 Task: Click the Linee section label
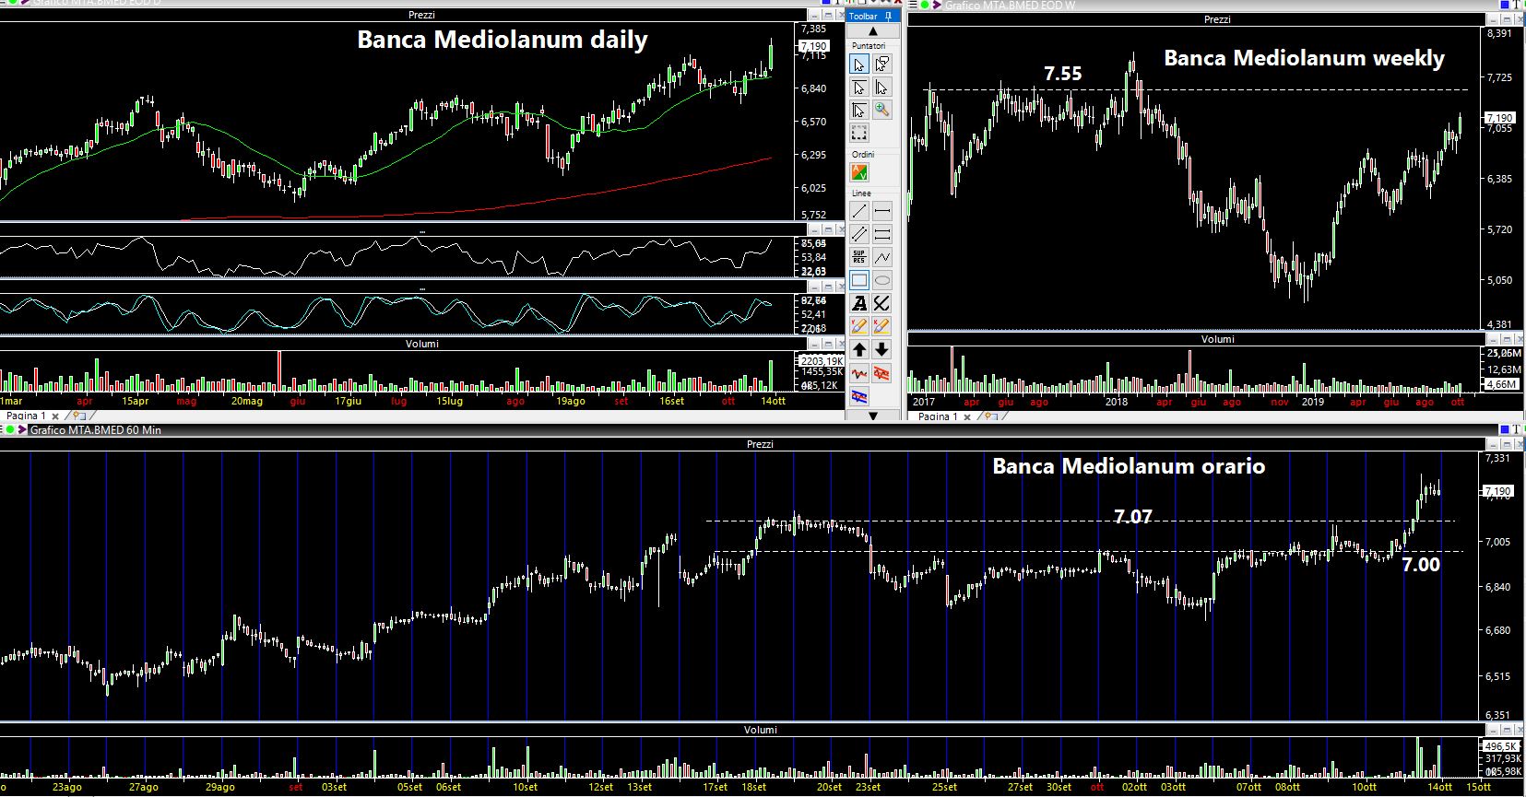pyautogui.click(x=861, y=193)
